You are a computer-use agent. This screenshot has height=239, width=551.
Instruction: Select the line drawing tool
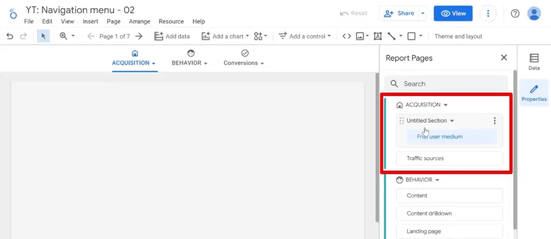click(392, 36)
